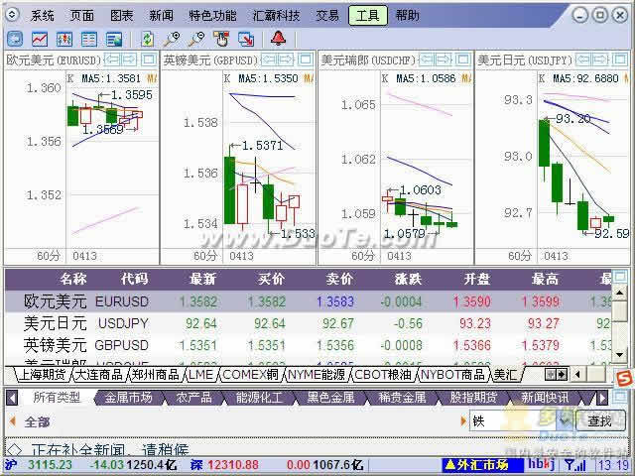The height and width of the screenshot is (476, 635).
Task: Click the red alarm bell icon
Action: pyautogui.click(x=278, y=39)
